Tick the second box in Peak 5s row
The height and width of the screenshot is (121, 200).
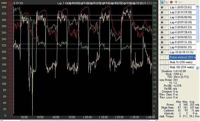coord(167,62)
